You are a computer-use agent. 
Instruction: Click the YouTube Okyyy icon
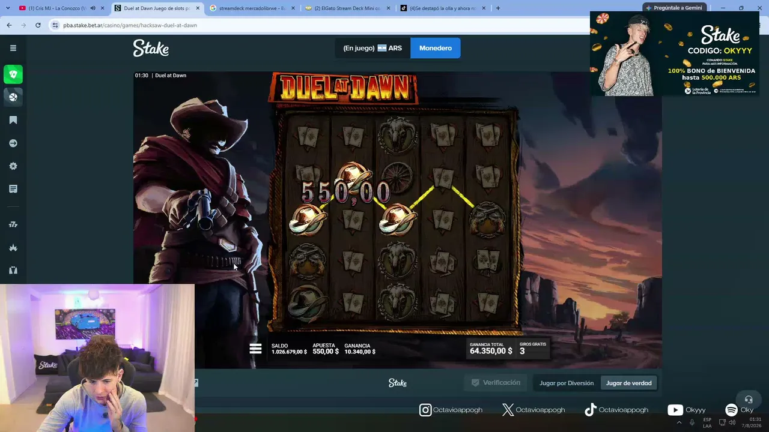(675, 410)
